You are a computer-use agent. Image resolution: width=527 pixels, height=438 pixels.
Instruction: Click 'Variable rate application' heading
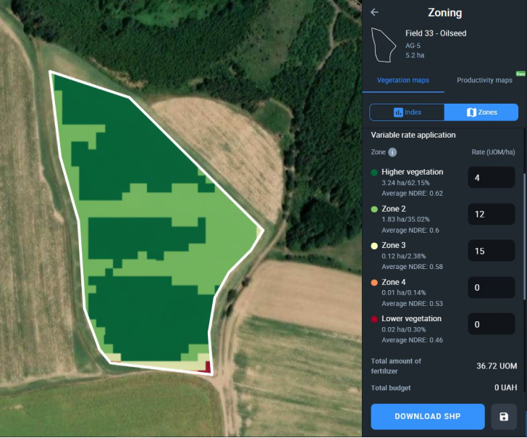[413, 135]
